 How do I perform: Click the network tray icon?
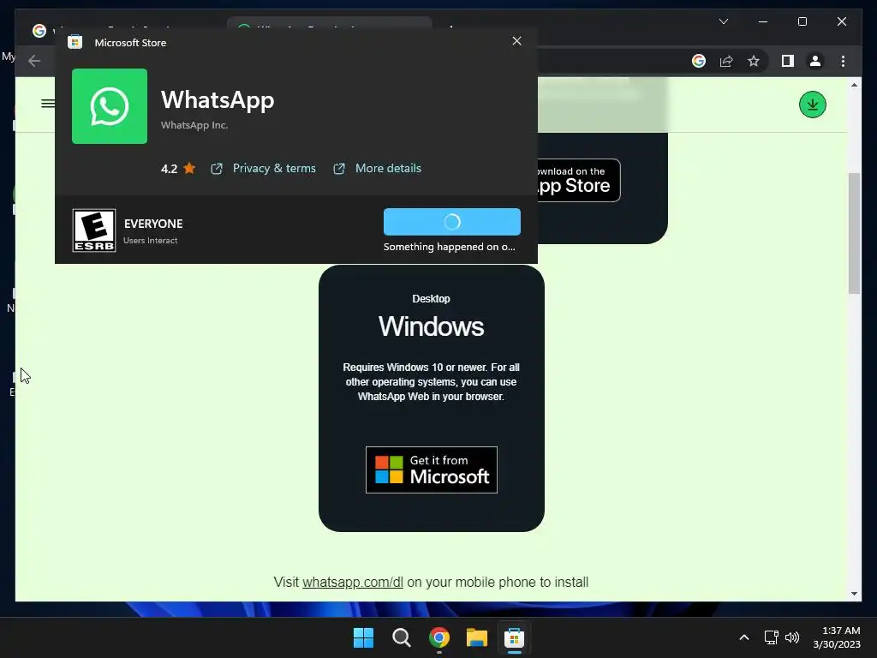[x=772, y=637]
